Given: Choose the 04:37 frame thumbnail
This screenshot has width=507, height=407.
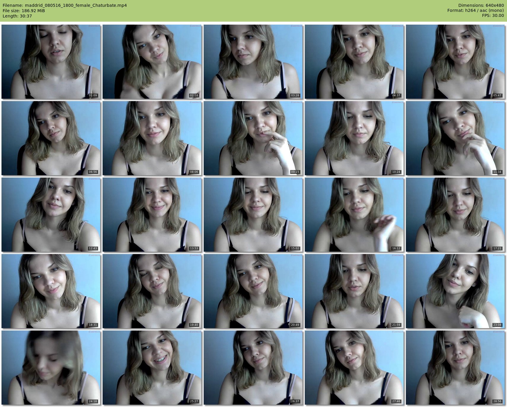Looking at the screenshot, I should pyautogui.click(x=354, y=62).
